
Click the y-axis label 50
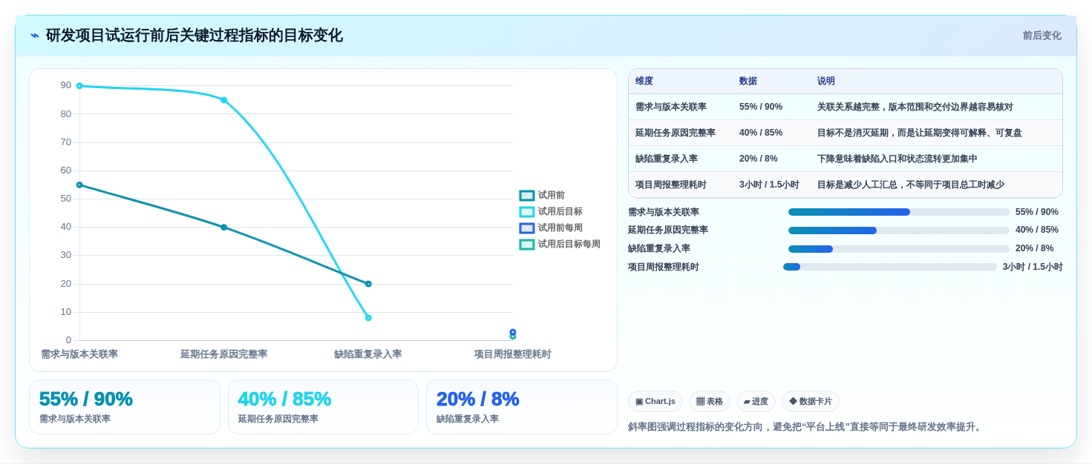tap(66, 199)
